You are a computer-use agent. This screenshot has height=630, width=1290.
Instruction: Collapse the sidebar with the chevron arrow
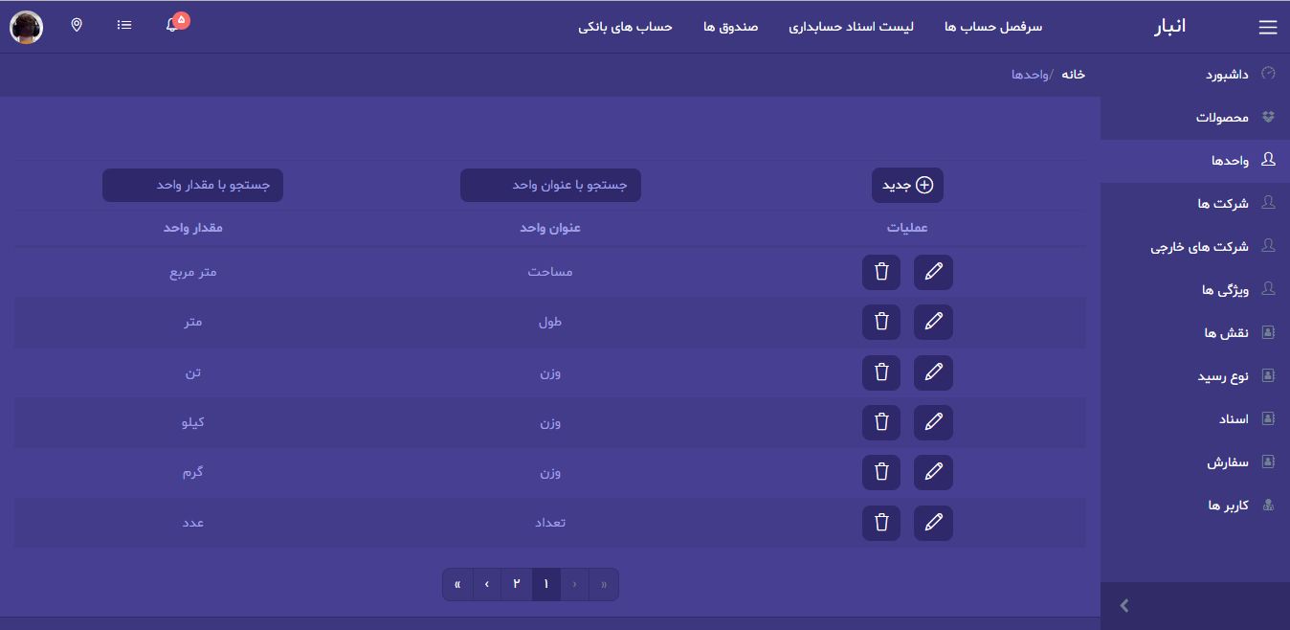coord(1124,605)
